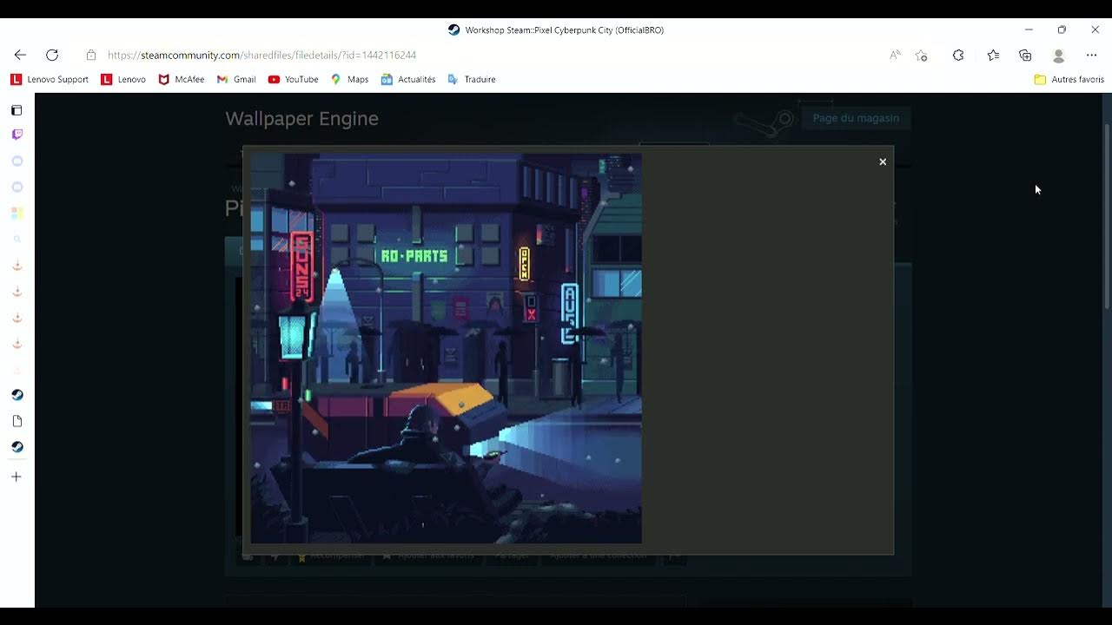The width and height of the screenshot is (1112, 625).
Task: Restore down the browser window
Action: [x=1062, y=30]
